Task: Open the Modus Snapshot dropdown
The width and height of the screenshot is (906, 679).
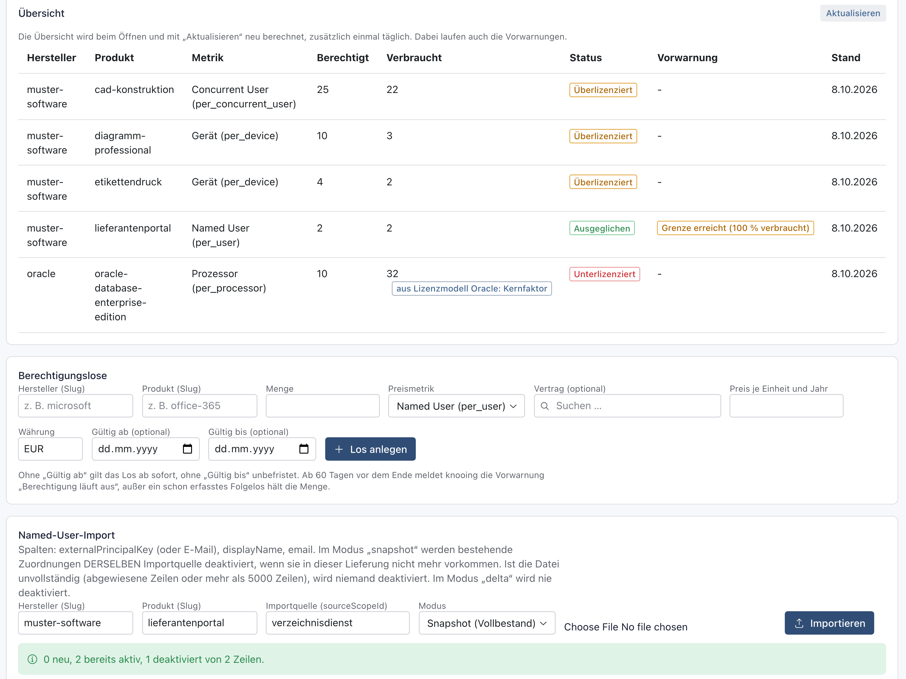Action: click(487, 623)
